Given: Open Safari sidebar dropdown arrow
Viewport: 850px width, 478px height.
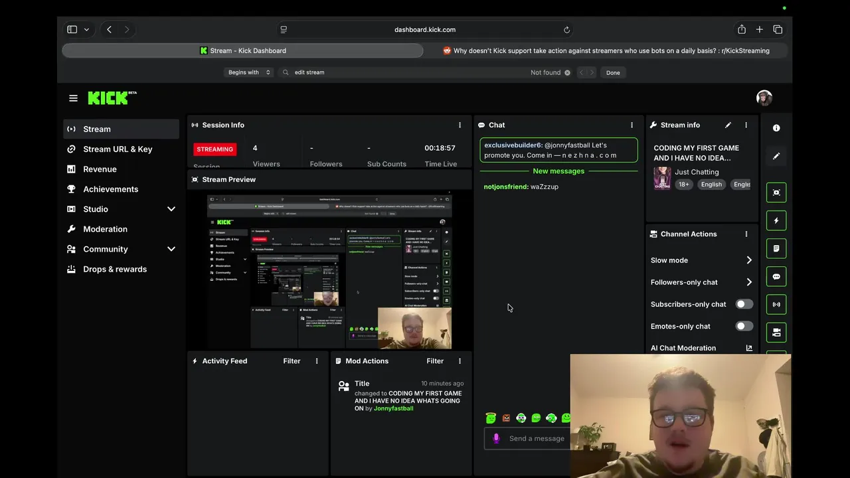Looking at the screenshot, I should pyautogui.click(x=86, y=29).
